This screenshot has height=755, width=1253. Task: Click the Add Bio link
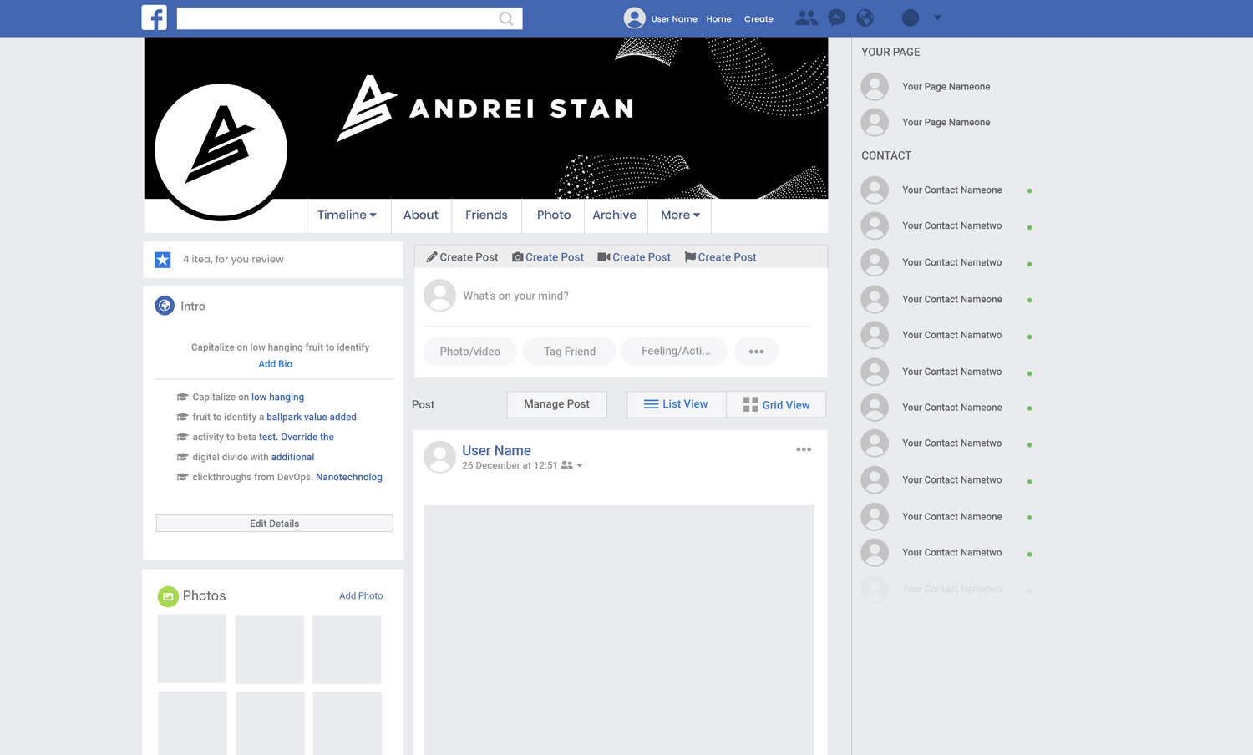pos(275,364)
